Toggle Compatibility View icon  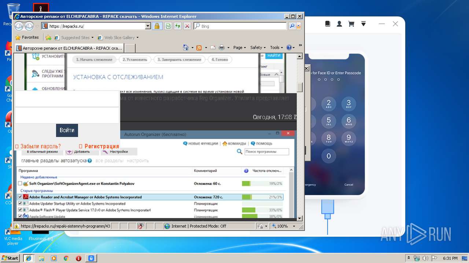168,26
